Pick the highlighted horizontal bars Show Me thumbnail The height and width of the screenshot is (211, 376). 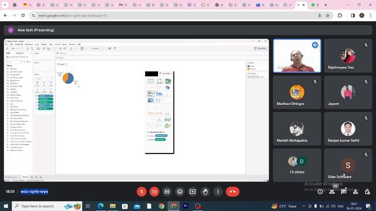point(151,94)
